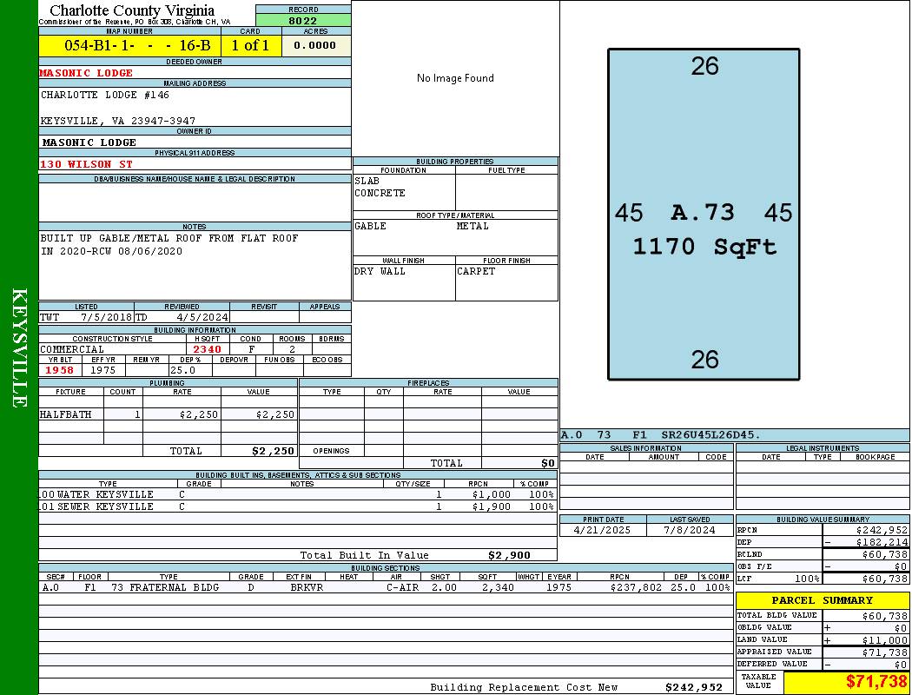
Task: Click the WATER KEYSVILLE built-in row
Action: [295, 494]
